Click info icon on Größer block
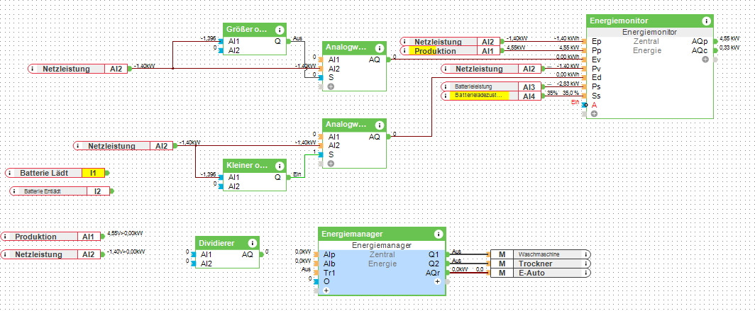755x311 pixels. tap(279, 30)
